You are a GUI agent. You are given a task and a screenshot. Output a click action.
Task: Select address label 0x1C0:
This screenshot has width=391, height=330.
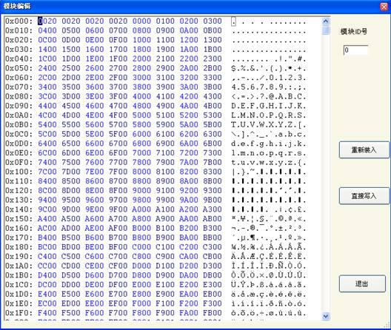[19, 285]
